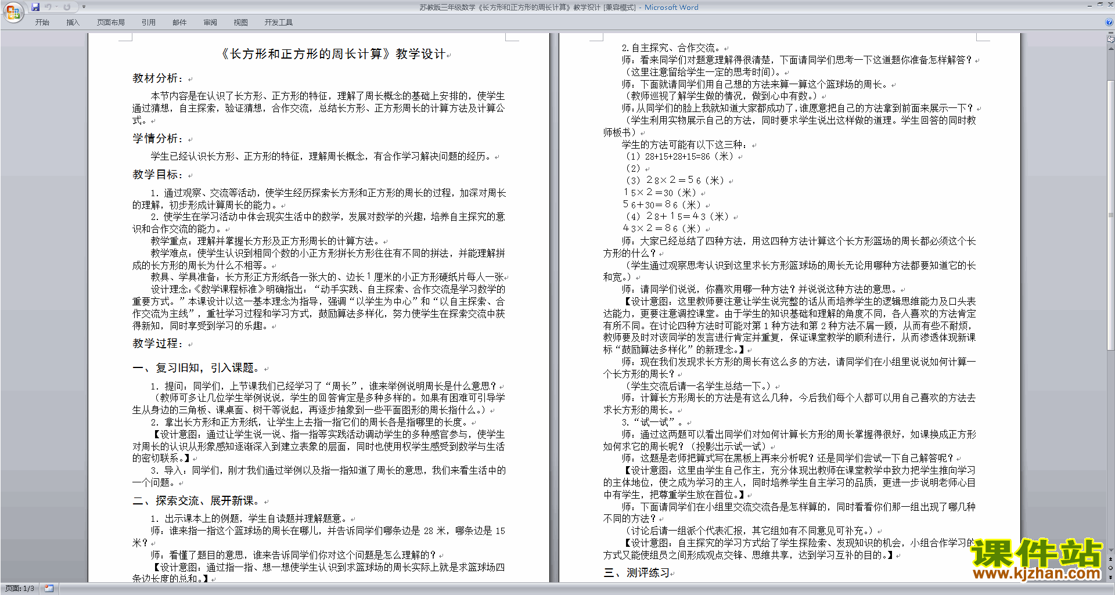Expand the Customize Quick Access Toolbar arrow
Image resolution: width=1115 pixels, height=595 pixels.
pos(84,7)
